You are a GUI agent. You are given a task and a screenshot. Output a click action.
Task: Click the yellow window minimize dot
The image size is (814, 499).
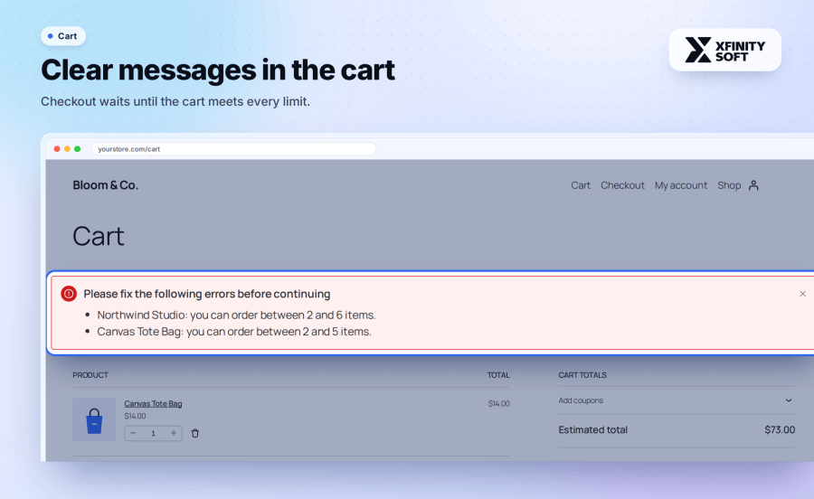tap(67, 149)
